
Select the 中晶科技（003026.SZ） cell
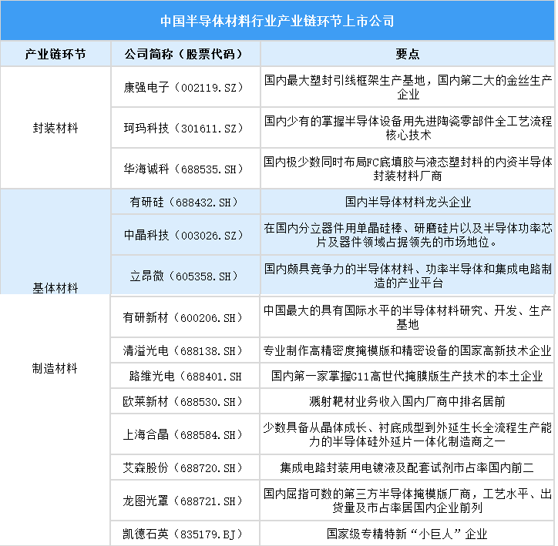click(186, 236)
